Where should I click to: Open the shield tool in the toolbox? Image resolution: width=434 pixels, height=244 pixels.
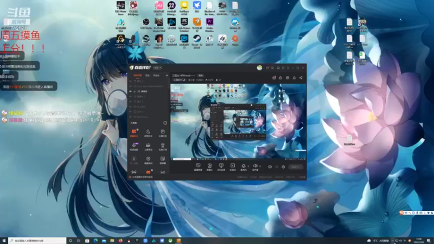148,159
